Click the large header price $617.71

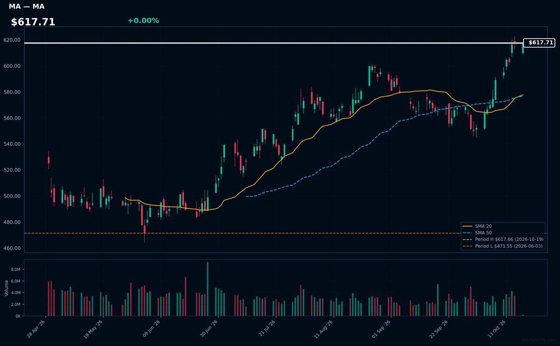click(33, 22)
